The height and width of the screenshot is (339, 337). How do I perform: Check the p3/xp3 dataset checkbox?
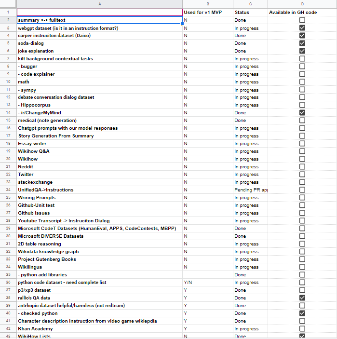(x=302, y=290)
